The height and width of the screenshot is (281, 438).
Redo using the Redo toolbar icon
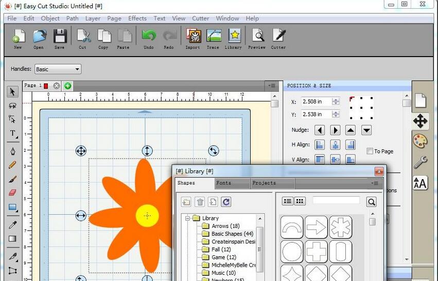[169, 39]
